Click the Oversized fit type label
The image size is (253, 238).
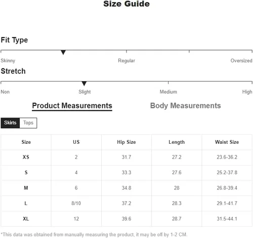point(241,61)
